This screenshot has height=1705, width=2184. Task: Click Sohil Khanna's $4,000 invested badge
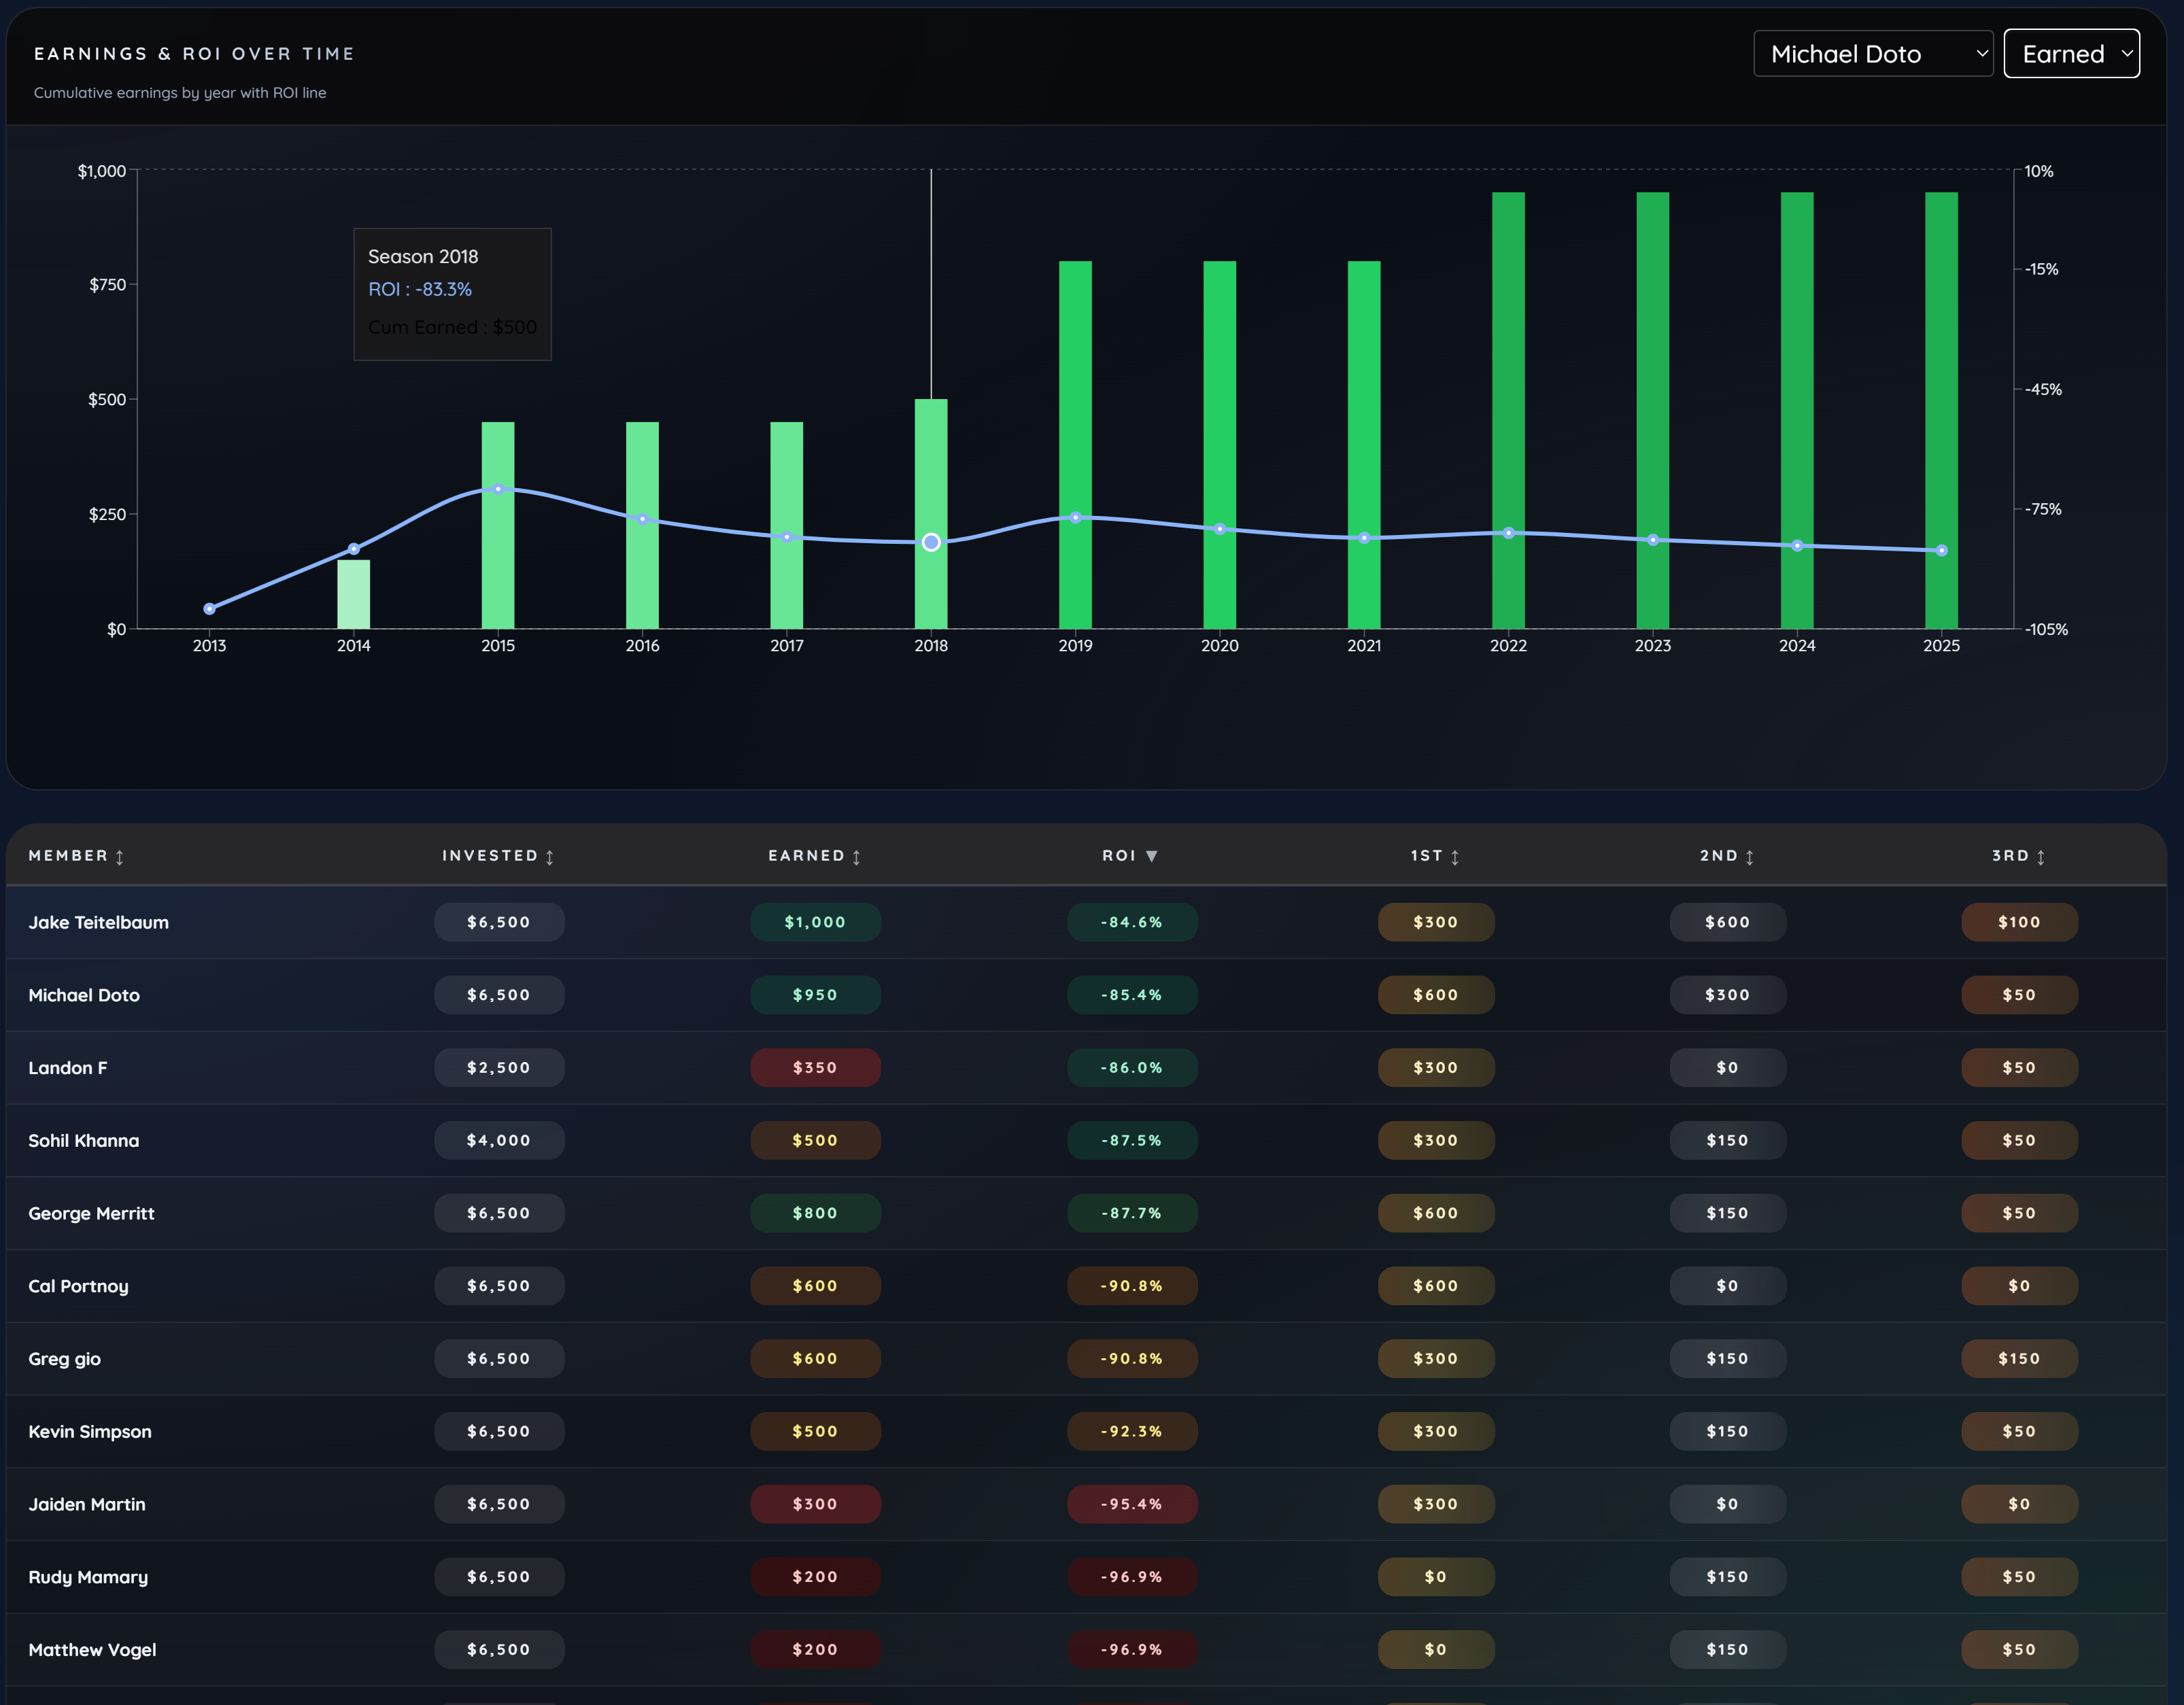coord(499,1140)
